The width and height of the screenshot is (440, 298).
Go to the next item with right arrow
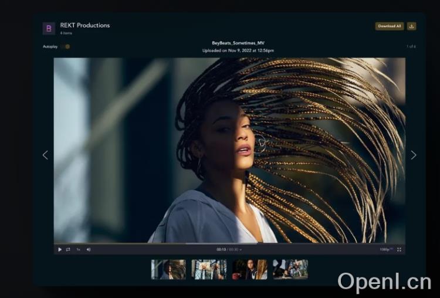point(413,155)
